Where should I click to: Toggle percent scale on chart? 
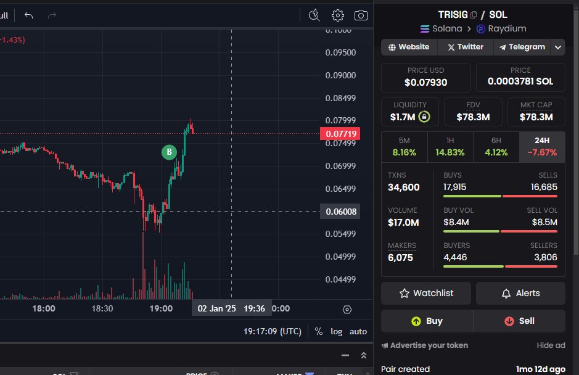pyautogui.click(x=318, y=331)
